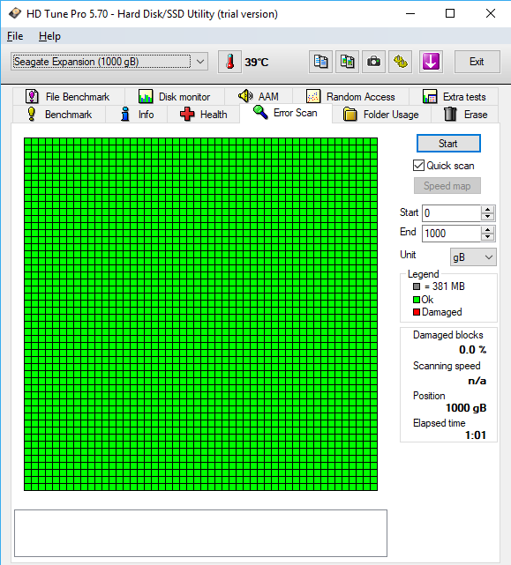The image size is (511, 565).
Task: Open the Unit gB dropdown
Action: coord(473,257)
